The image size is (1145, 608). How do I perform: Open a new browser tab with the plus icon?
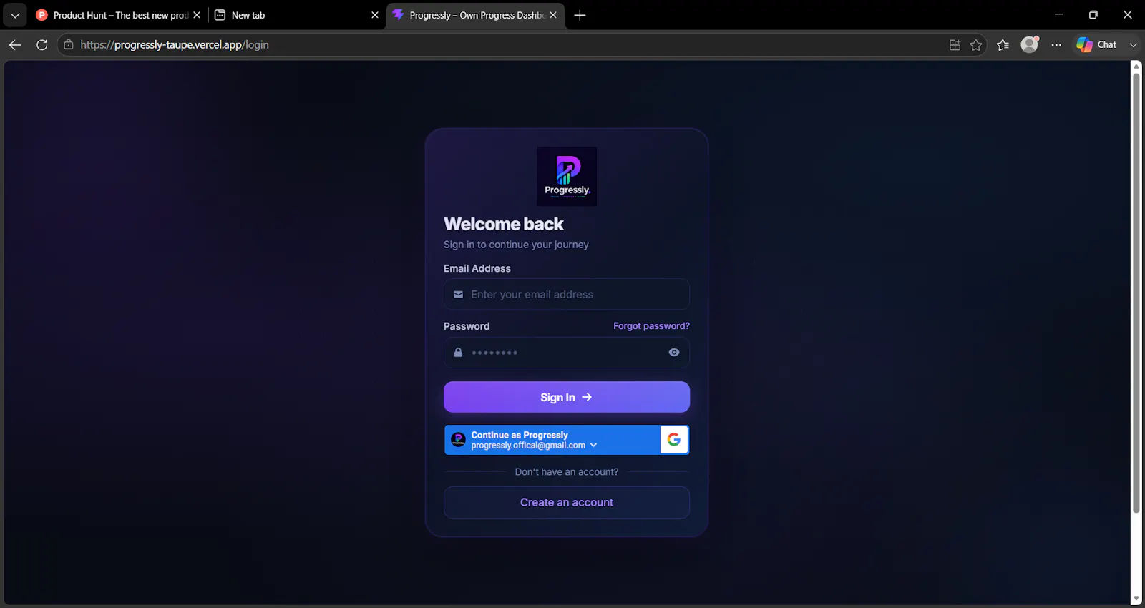tap(580, 15)
